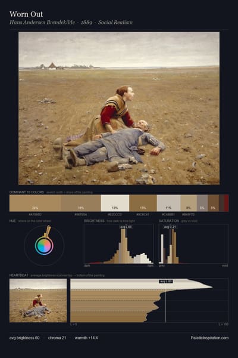This screenshot has width=238, height=358.
Task: Choose the dark red swatch at palette end
Action: coord(226,203)
